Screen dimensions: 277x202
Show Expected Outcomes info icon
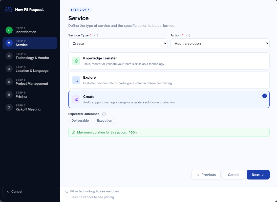104,114
